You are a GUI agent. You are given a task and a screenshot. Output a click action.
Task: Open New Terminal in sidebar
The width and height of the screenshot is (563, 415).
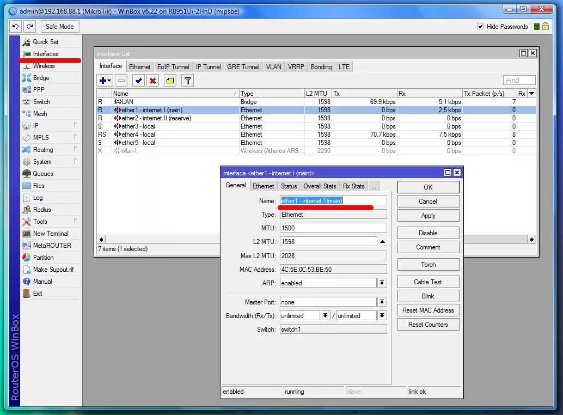51,234
